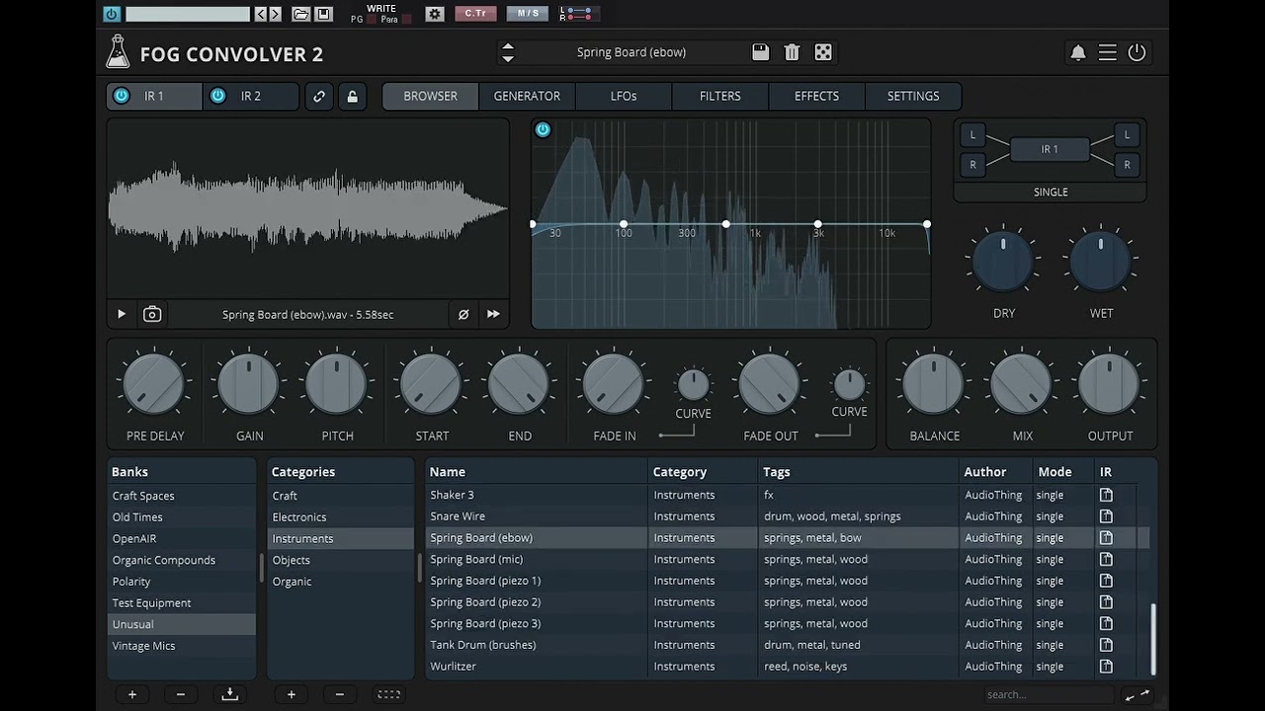Switch to the EFFECTS tab

[816, 96]
